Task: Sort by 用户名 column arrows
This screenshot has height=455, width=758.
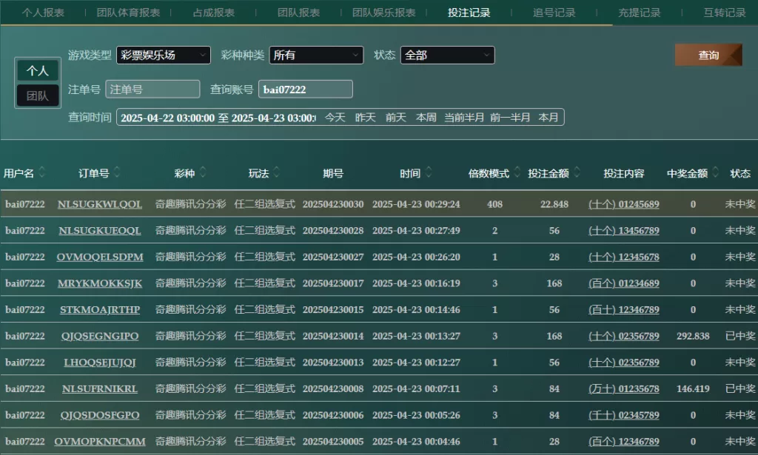Action: (x=42, y=172)
